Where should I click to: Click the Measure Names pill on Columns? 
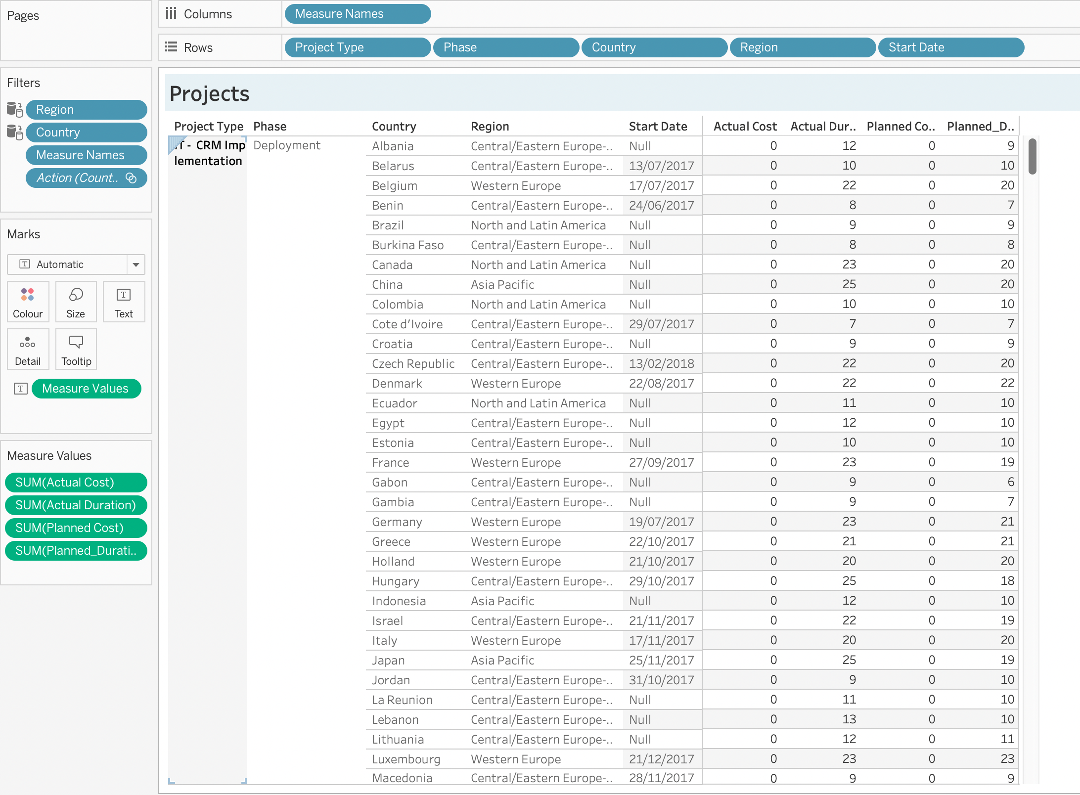357,14
